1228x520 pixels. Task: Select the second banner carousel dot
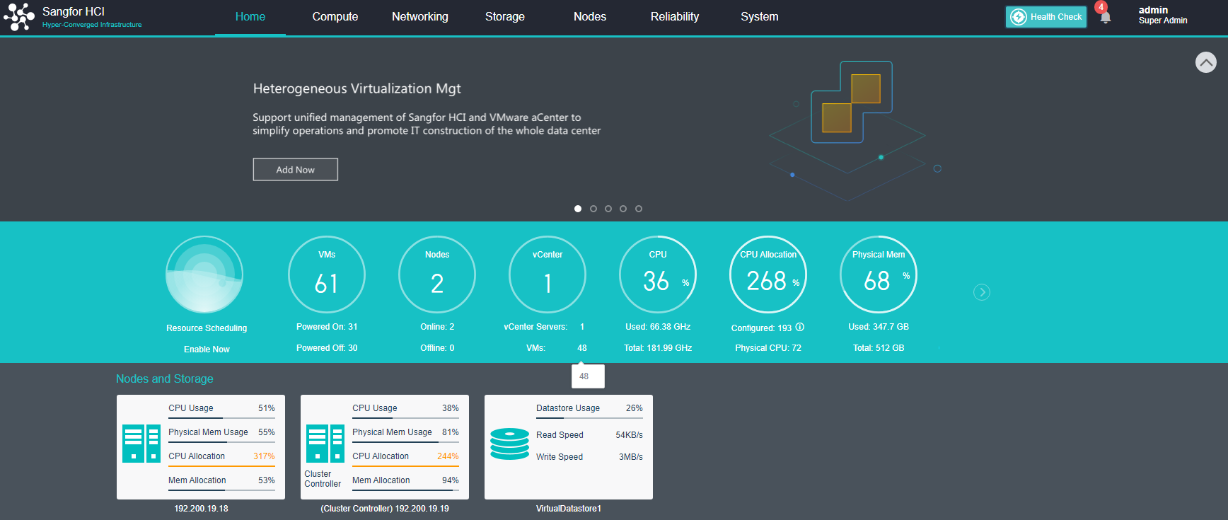[x=593, y=209]
